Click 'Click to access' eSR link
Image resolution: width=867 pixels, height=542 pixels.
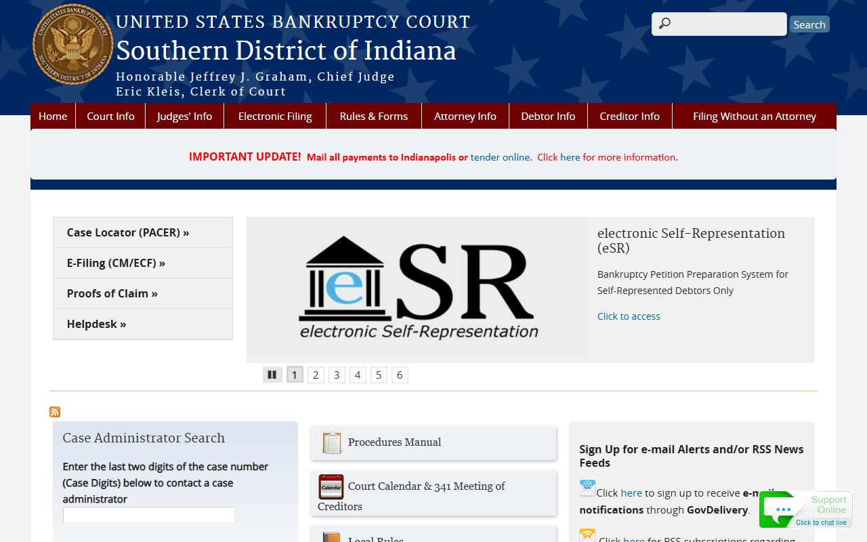point(629,316)
